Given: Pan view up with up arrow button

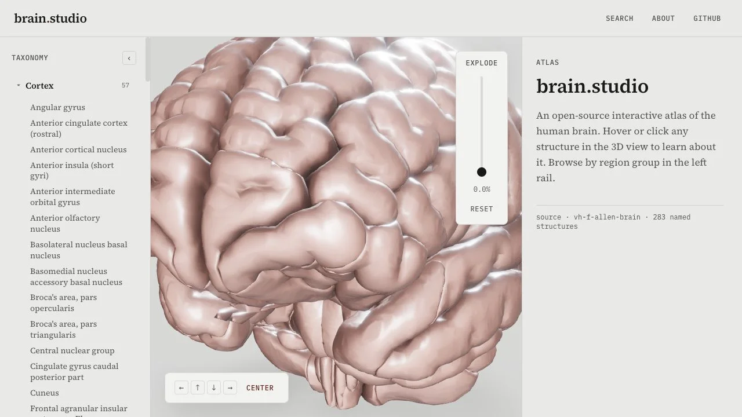Looking at the screenshot, I should pyautogui.click(x=198, y=387).
